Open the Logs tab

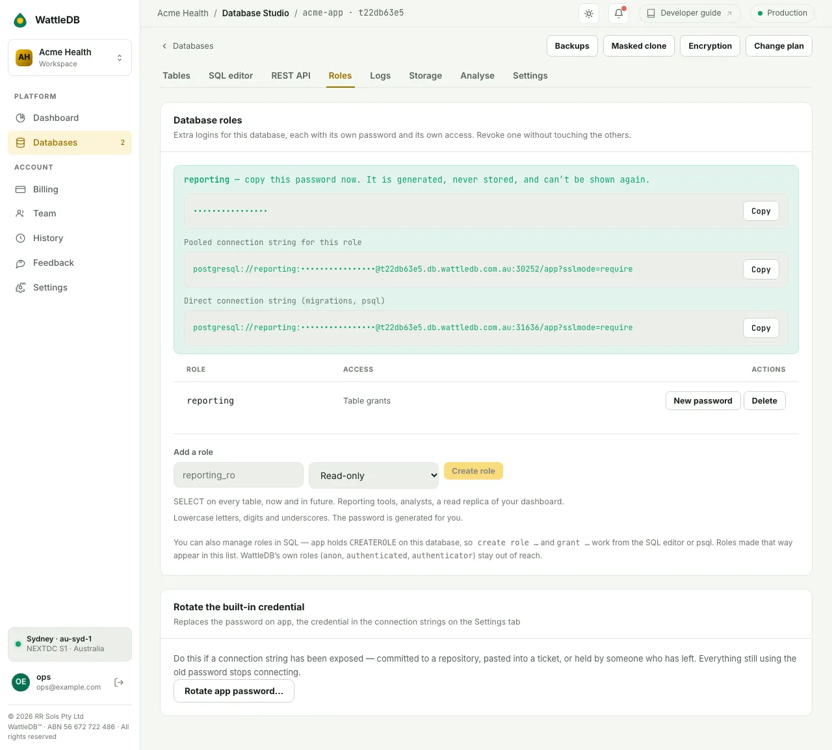pyautogui.click(x=380, y=75)
